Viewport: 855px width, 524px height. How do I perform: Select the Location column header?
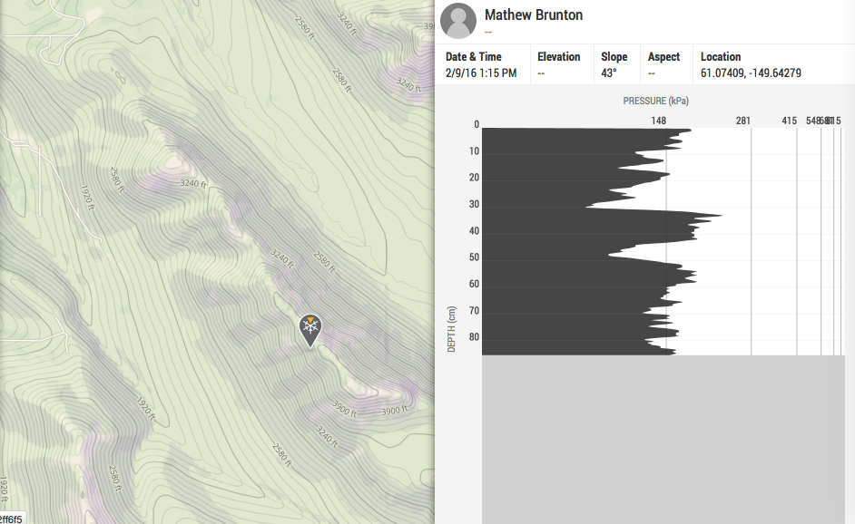click(x=721, y=56)
